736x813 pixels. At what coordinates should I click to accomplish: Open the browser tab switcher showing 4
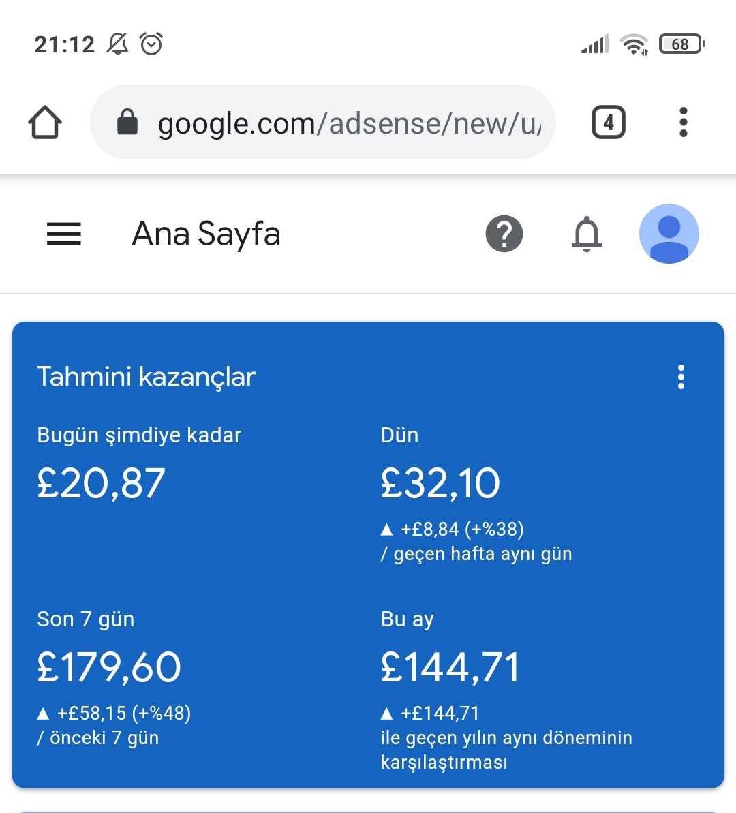point(609,123)
